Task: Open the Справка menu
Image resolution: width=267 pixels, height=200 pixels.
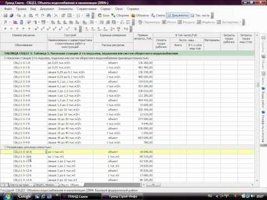Action: (x=133, y=9)
